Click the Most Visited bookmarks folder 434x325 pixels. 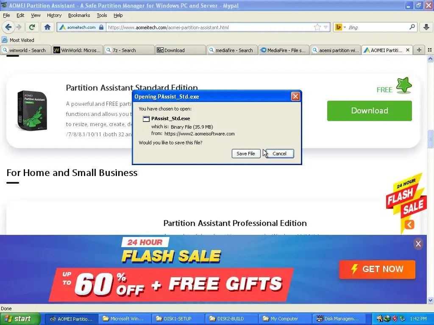pos(18,40)
